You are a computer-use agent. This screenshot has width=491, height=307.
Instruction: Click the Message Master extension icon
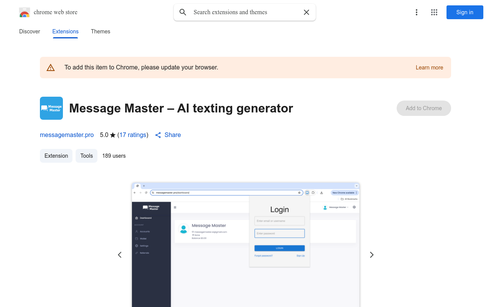[x=51, y=108]
